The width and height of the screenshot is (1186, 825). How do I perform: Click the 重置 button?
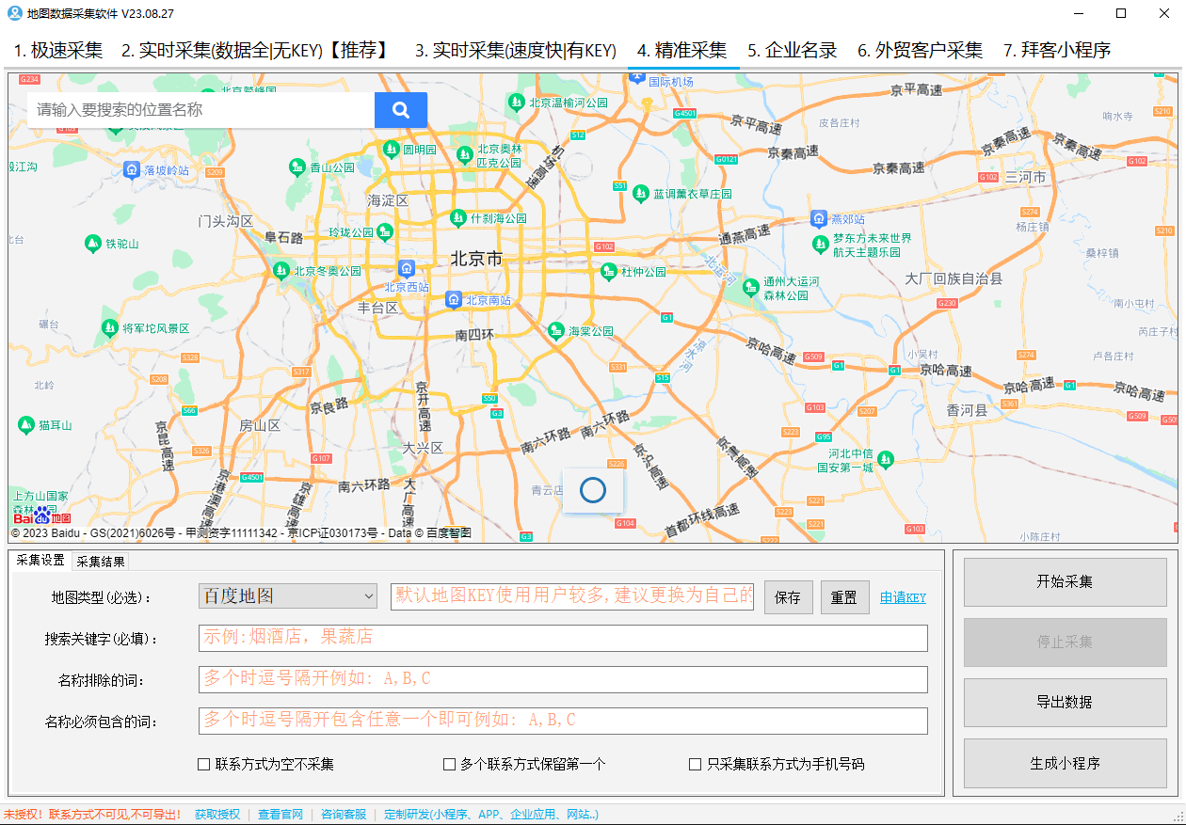tap(844, 597)
